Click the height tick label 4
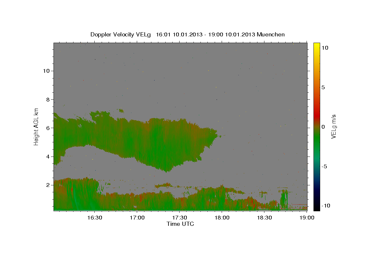The image size is (380, 253). pos(47,157)
